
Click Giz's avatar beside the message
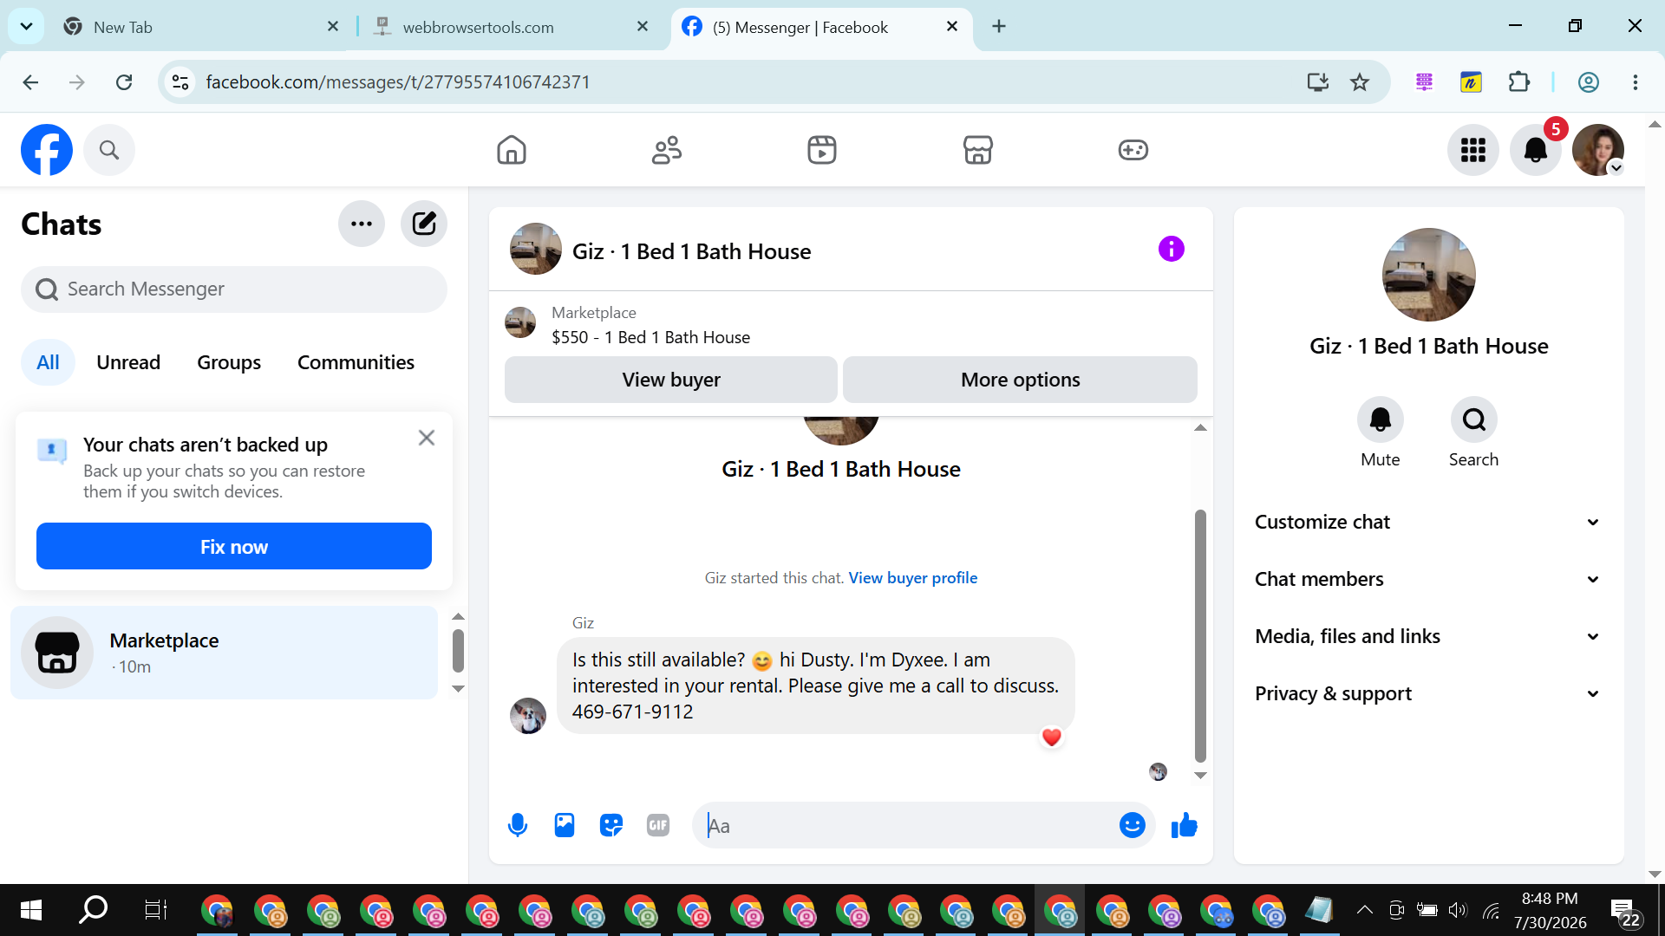pyautogui.click(x=528, y=716)
